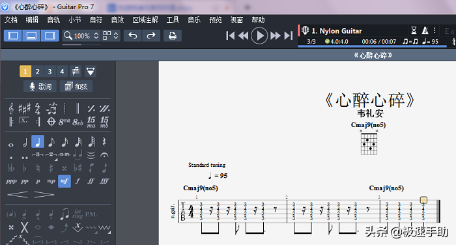The height and width of the screenshot is (245, 456).
Task: Open key signature sharps tool
Action: 25,109
